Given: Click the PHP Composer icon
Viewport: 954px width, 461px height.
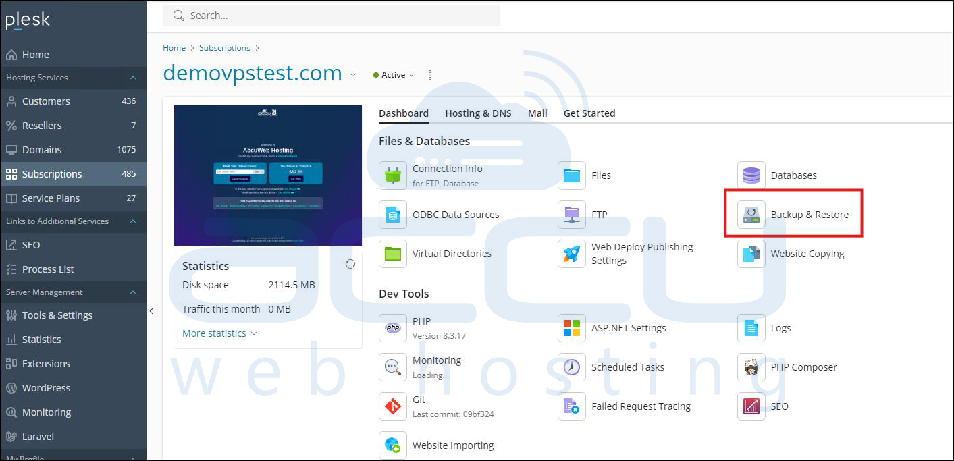Looking at the screenshot, I should 751,367.
